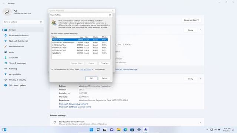
Task: Sort profiles by Modified column header
Action: 104,37
